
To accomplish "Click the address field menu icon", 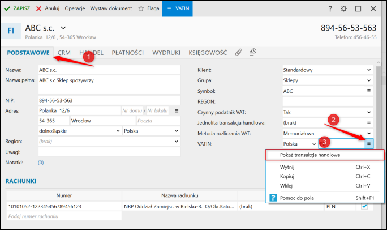I will coord(176,110).
